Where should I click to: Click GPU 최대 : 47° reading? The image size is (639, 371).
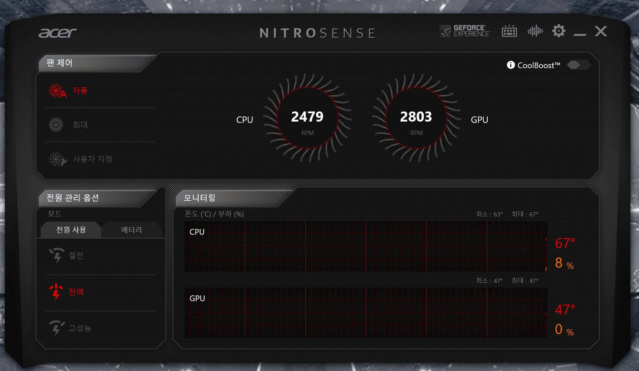click(x=525, y=281)
